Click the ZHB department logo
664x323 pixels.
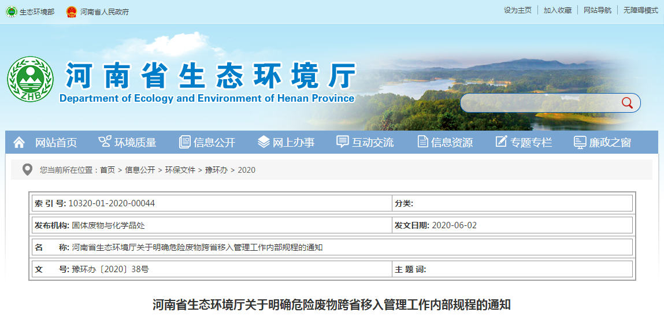pos(31,79)
